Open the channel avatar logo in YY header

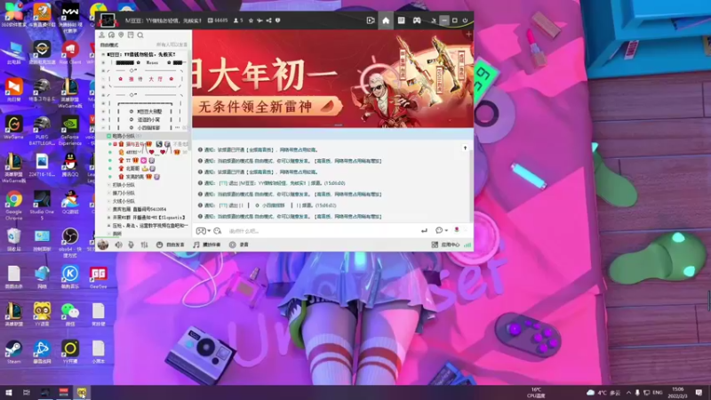[108, 20]
